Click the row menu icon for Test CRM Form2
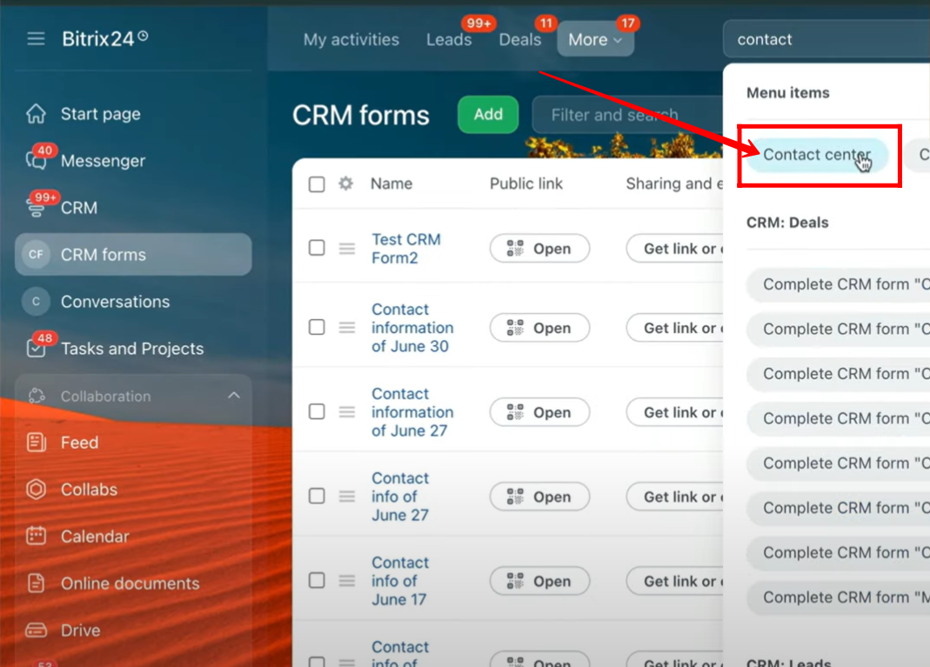 [x=347, y=249]
